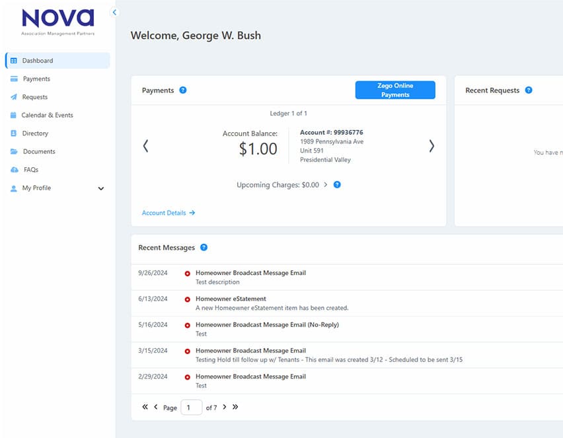Click the FAQs cloud icon in sidebar
This screenshot has height=438, width=563.
14,170
